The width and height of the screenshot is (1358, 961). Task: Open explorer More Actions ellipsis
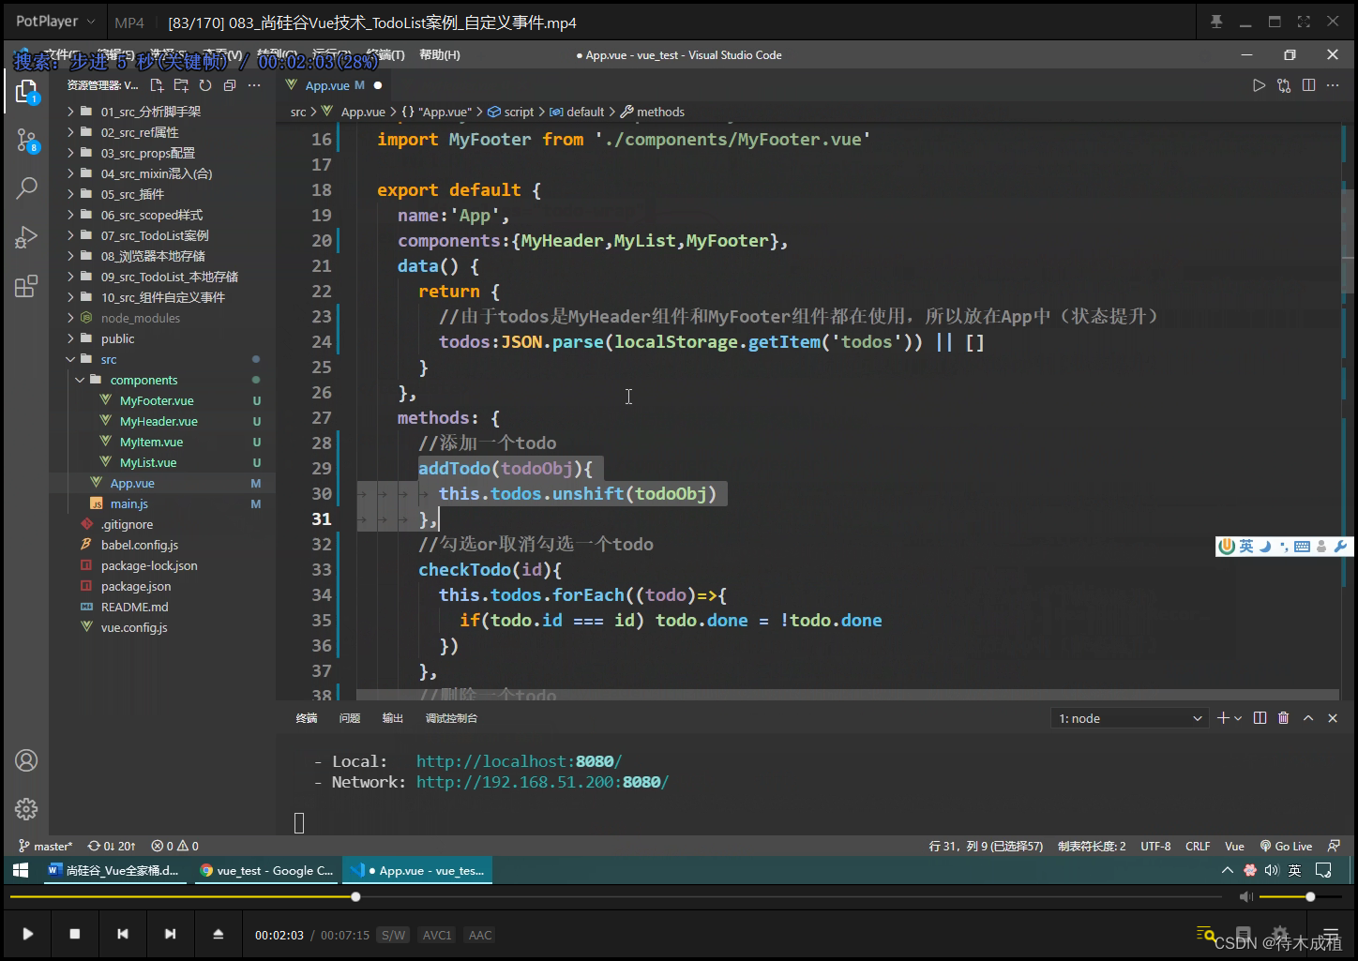(x=254, y=85)
